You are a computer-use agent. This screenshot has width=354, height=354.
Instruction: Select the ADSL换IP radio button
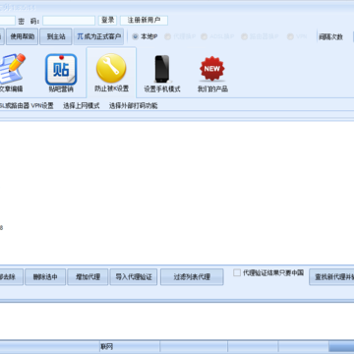[x=204, y=36]
